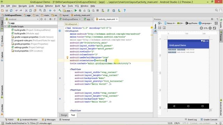The width and height of the screenshot is (223, 125).
Task: Cut selection scissors icon
Action: 26,10
